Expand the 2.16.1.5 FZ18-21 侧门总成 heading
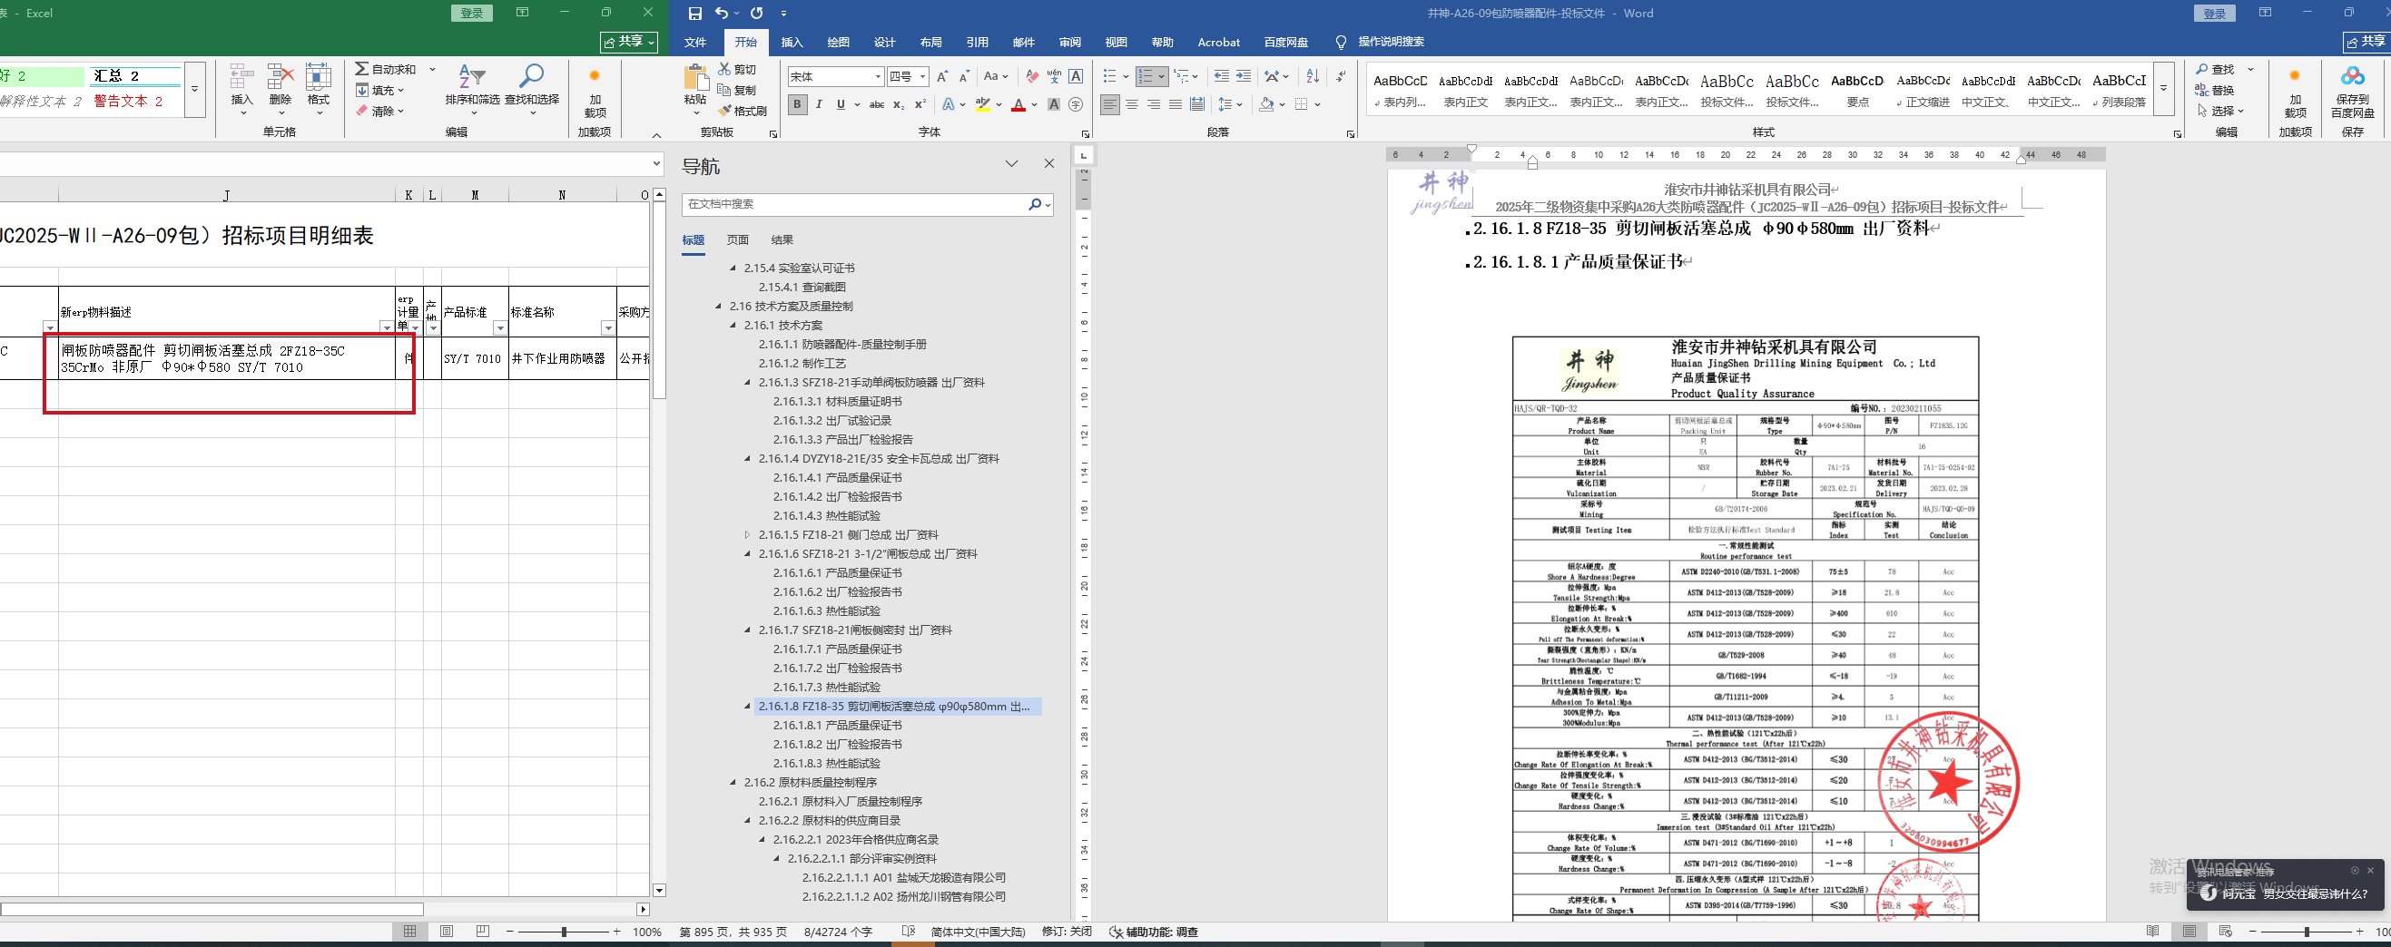The height and width of the screenshot is (947, 2391). [x=748, y=535]
